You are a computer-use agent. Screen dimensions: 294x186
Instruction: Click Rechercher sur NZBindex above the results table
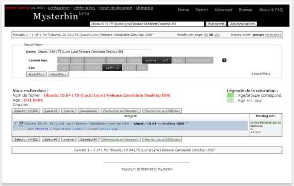[x=162, y=111]
